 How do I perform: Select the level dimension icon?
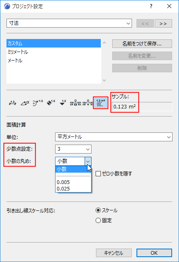[x=51, y=103]
